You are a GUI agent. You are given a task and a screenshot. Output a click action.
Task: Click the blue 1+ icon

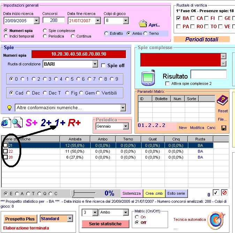[x=60, y=123]
